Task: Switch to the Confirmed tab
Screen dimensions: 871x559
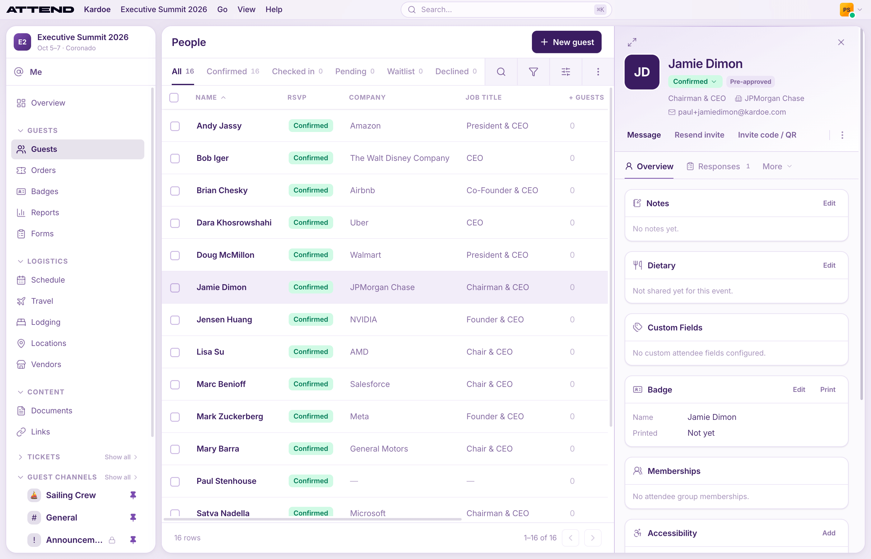Action: [233, 71]
